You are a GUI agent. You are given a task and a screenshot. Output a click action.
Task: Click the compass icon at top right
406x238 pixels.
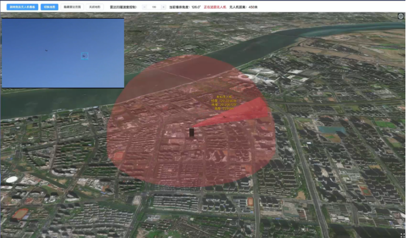(400, 16)
